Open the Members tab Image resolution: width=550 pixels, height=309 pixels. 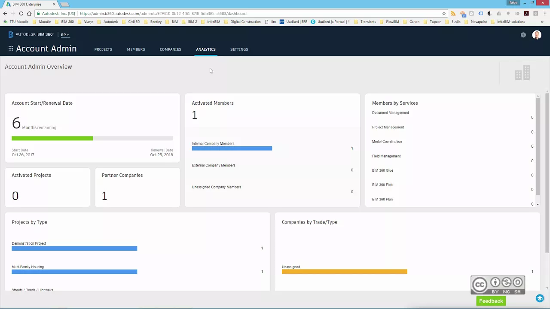pos(136,49)
